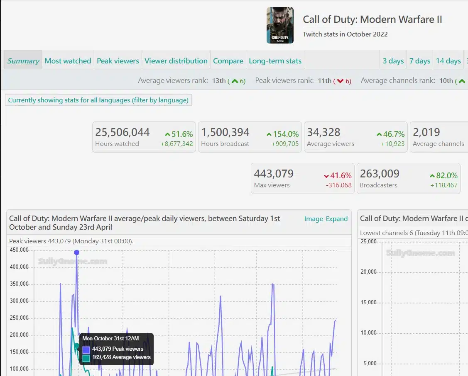This screenshot has width=468, height=376.
Task: Go to the Viewer distribution tab
Action: tap(176, 61)
